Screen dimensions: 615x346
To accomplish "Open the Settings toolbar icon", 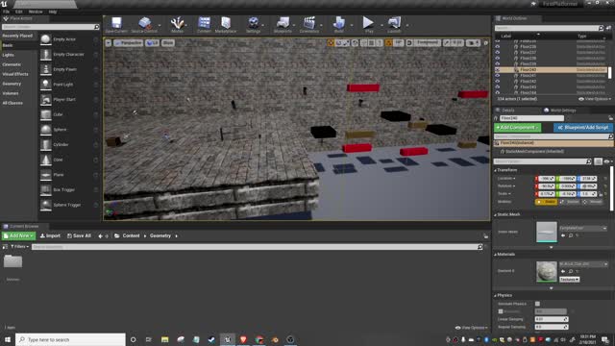I will pyautogui.click(x=254, y=25).
